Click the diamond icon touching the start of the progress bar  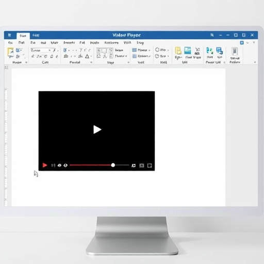65,166
